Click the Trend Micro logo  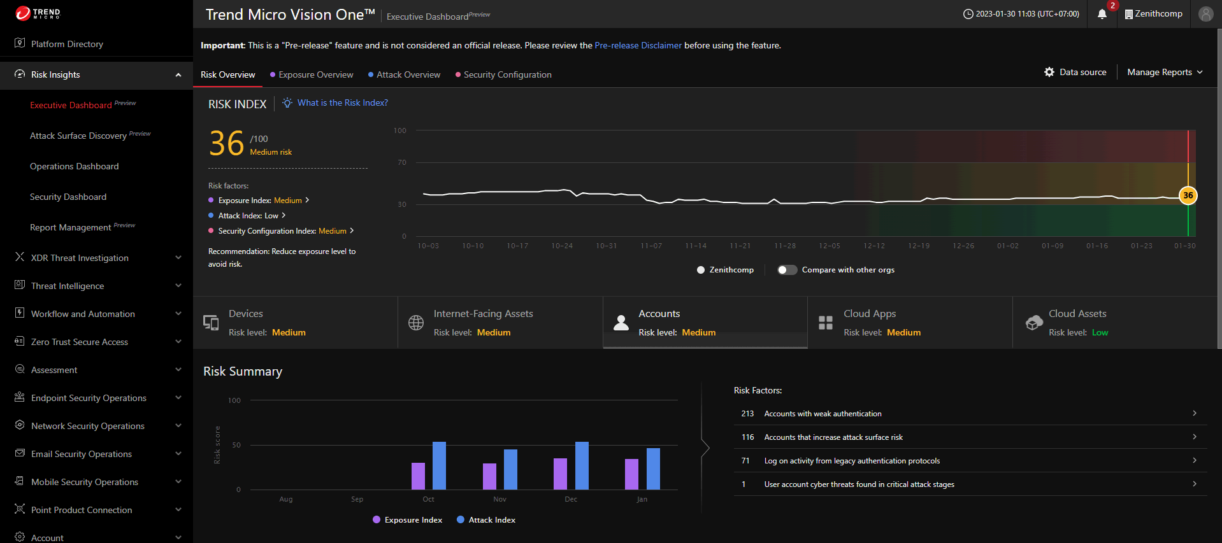click(38, 13)
